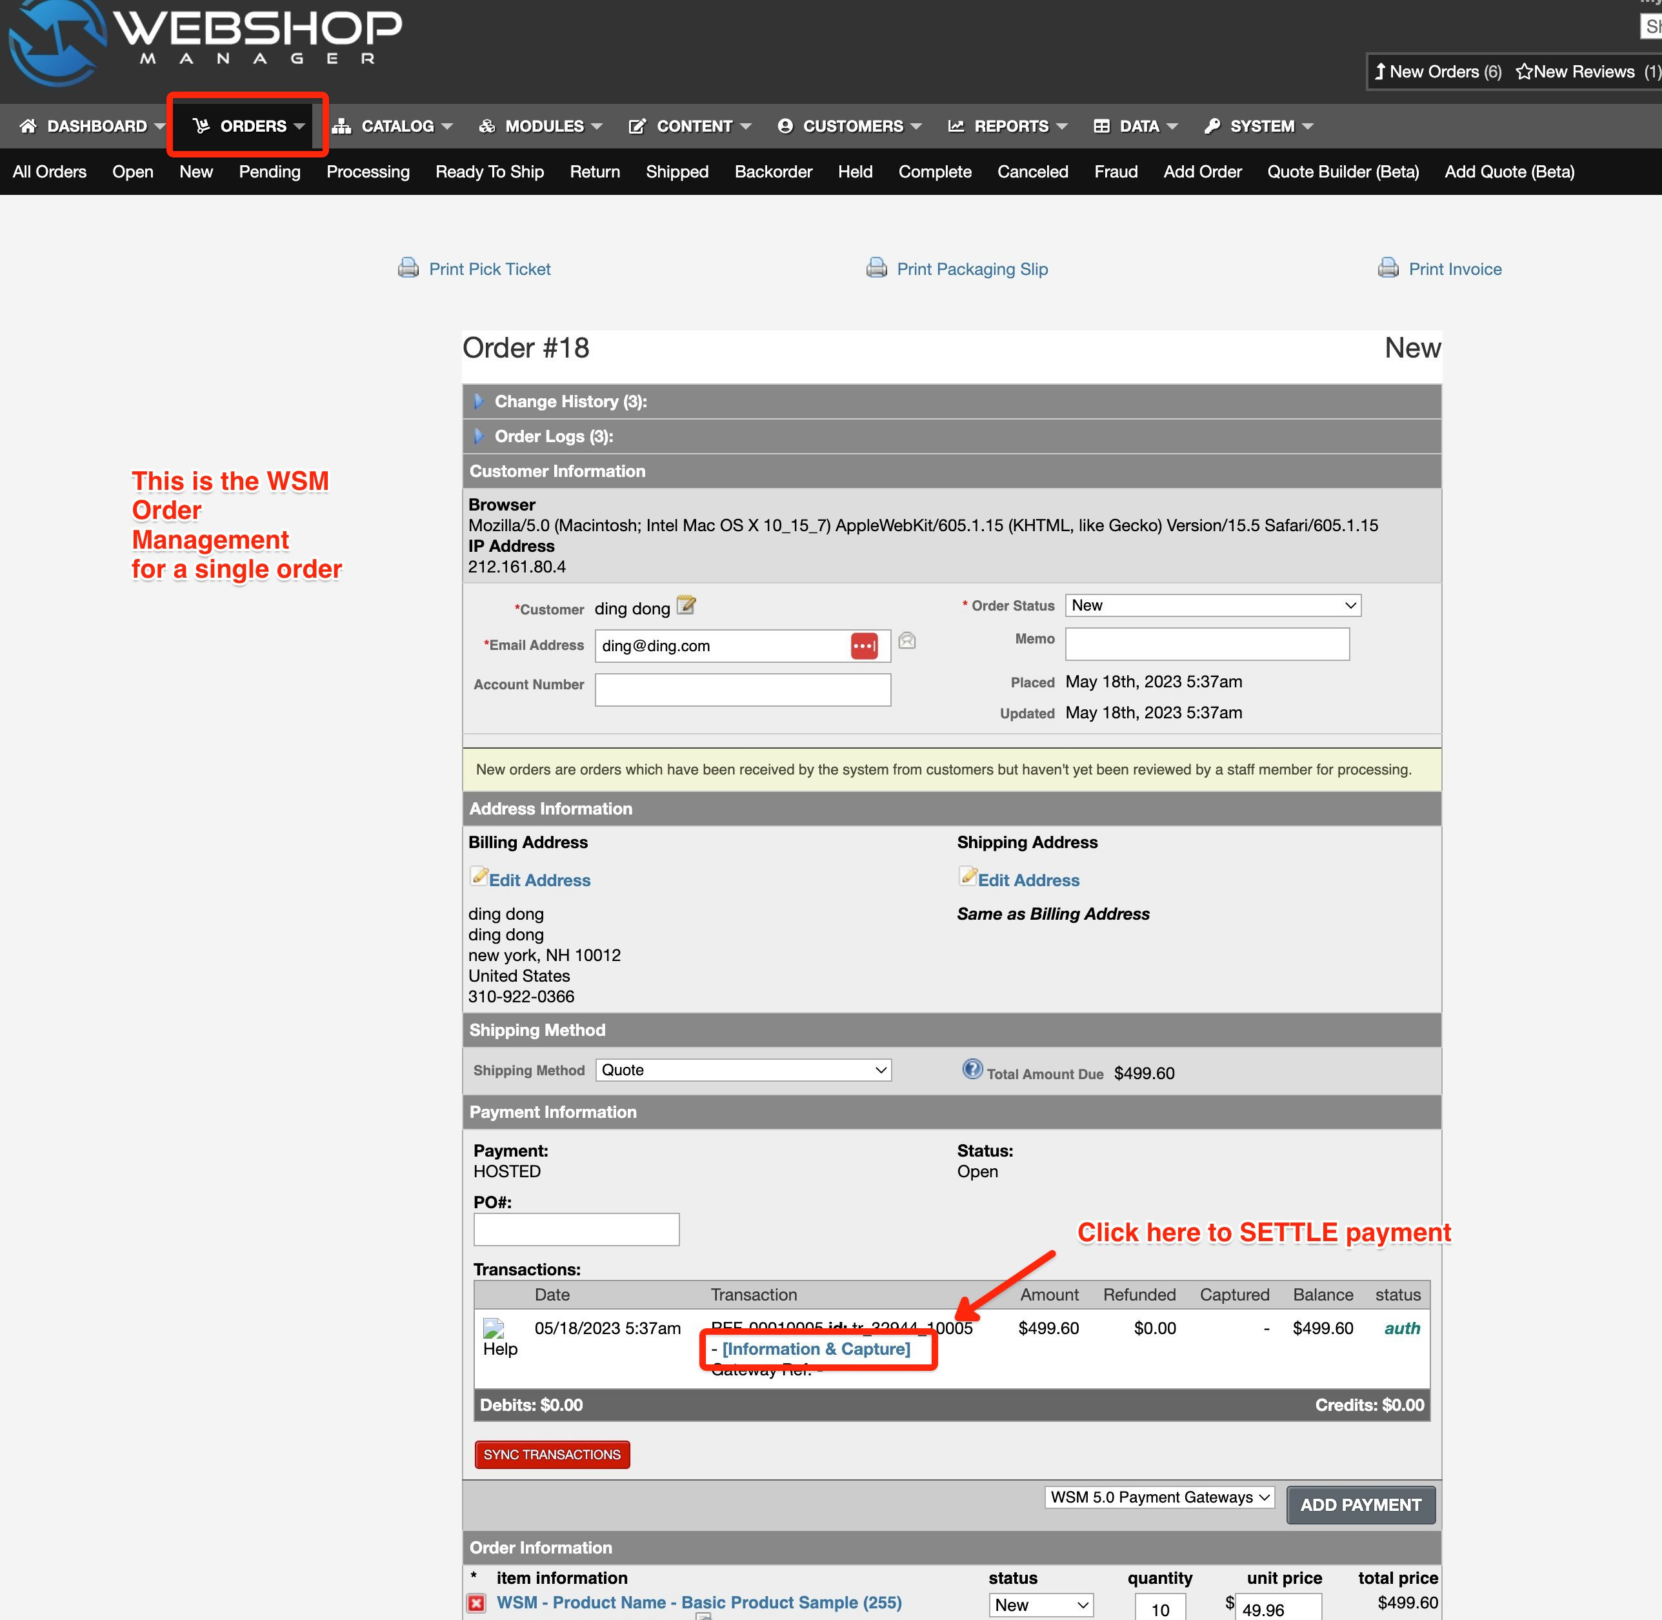
Task: Open the Order Status dropdown
Action: (x=1212, y=606)
